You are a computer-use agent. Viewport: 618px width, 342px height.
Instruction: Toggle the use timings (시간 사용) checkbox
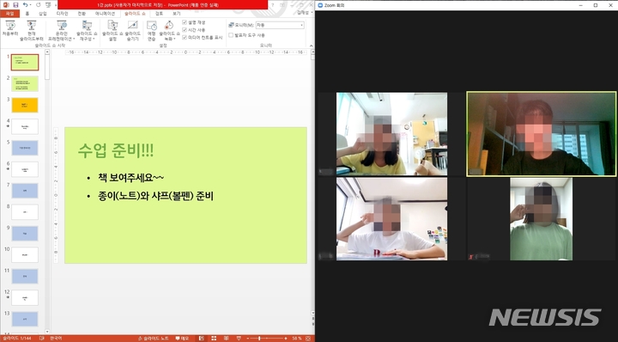185,30
